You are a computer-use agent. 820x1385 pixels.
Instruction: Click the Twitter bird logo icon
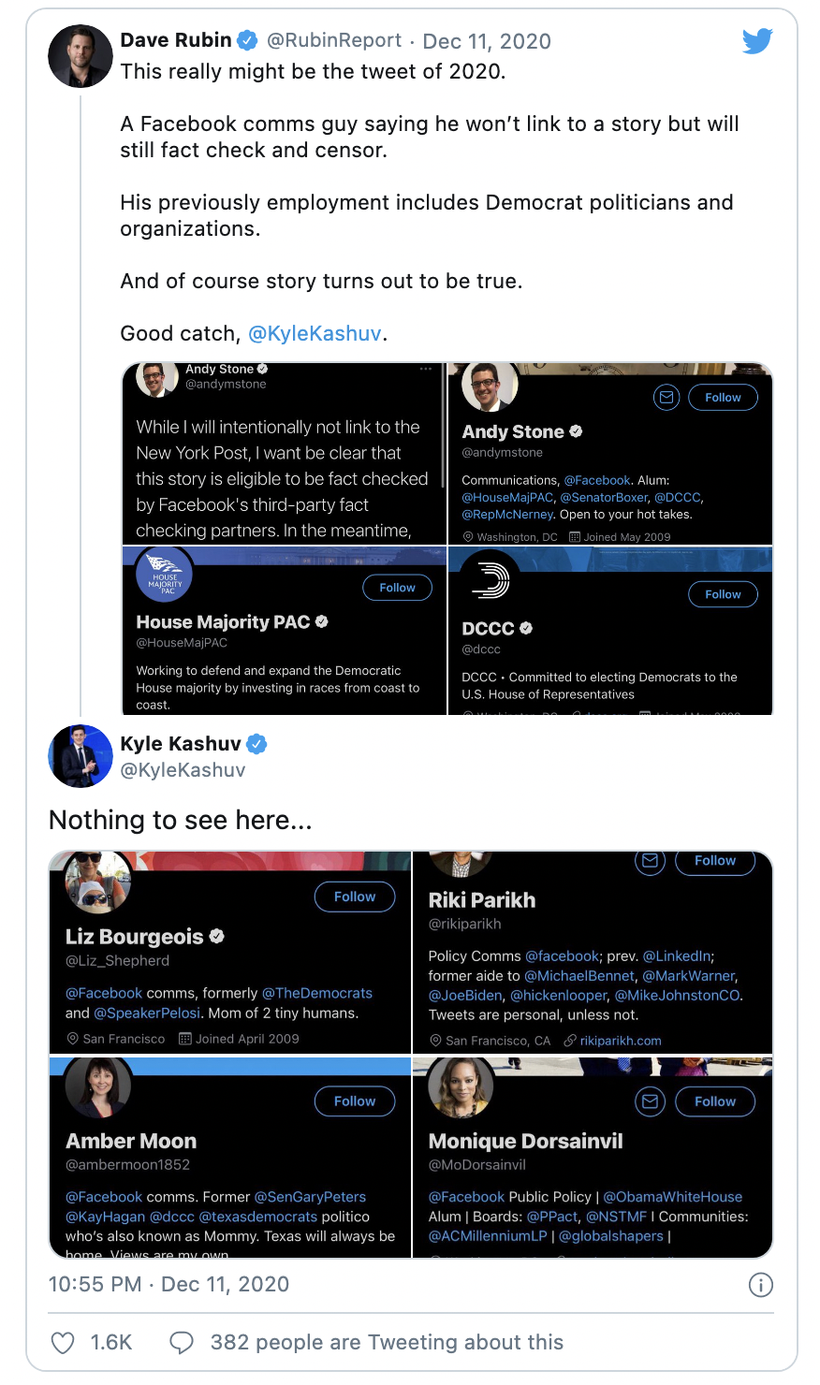tap(757, 41)
